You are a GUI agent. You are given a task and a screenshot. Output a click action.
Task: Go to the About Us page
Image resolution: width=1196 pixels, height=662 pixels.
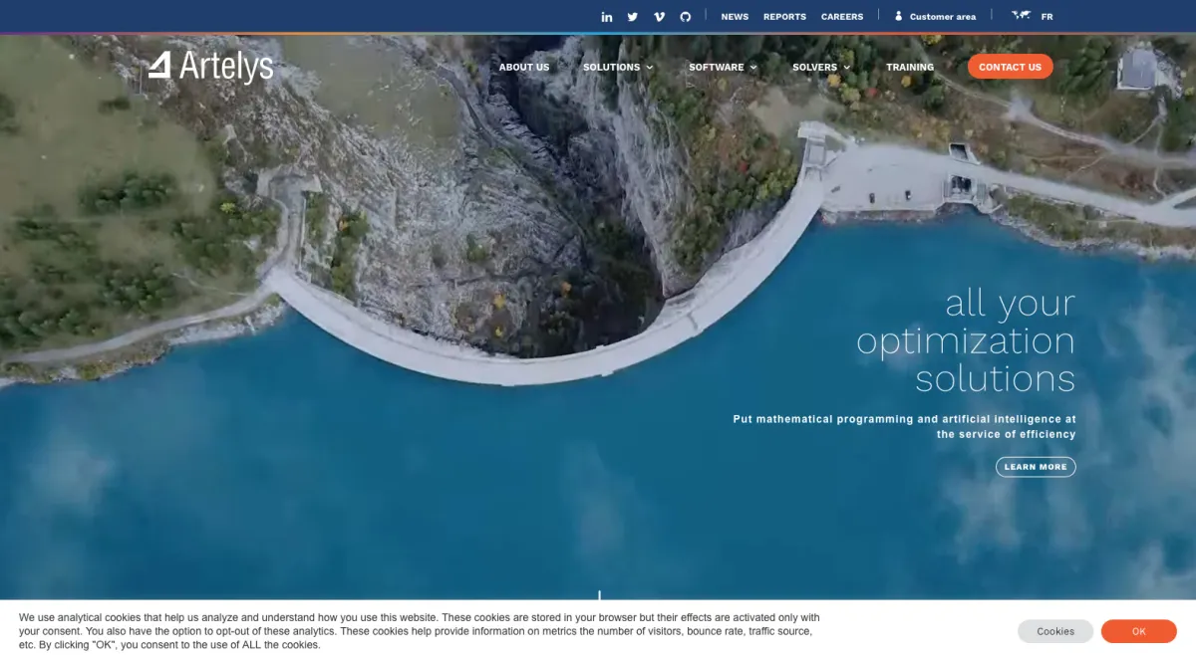524,68
